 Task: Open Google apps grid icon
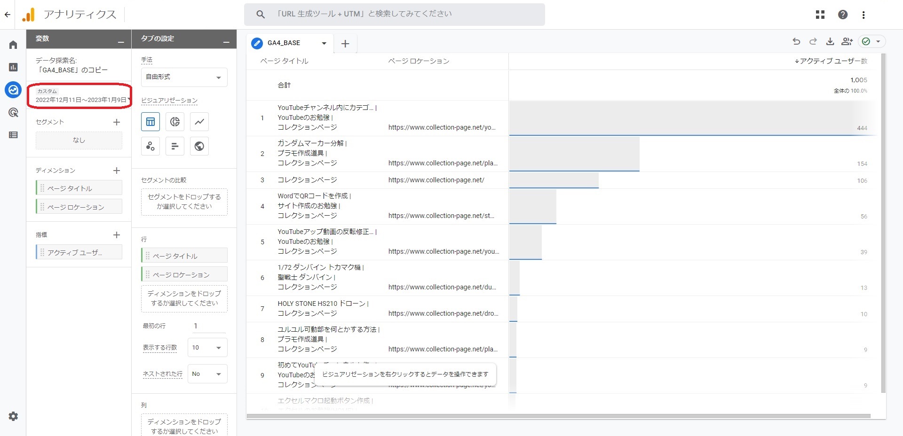click(820, 15)
